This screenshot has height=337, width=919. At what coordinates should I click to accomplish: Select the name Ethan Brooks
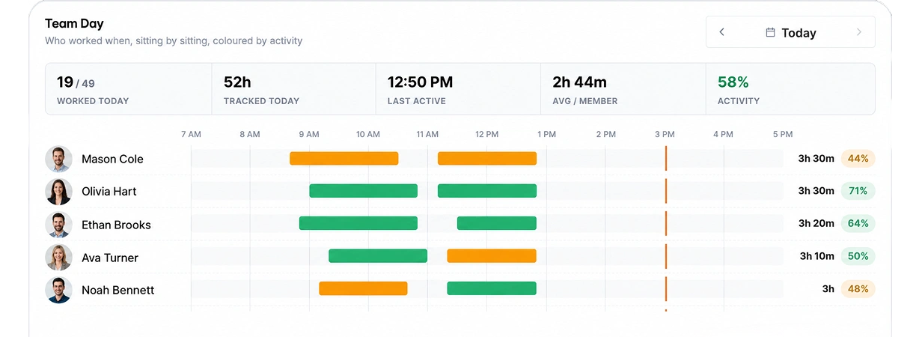[116, 225]
